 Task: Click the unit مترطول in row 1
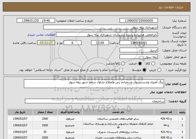point(70,119)
